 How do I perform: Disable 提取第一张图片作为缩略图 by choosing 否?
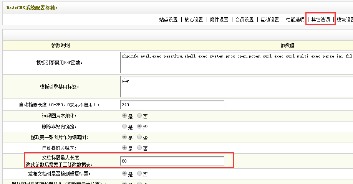click(x=139, y=137)
